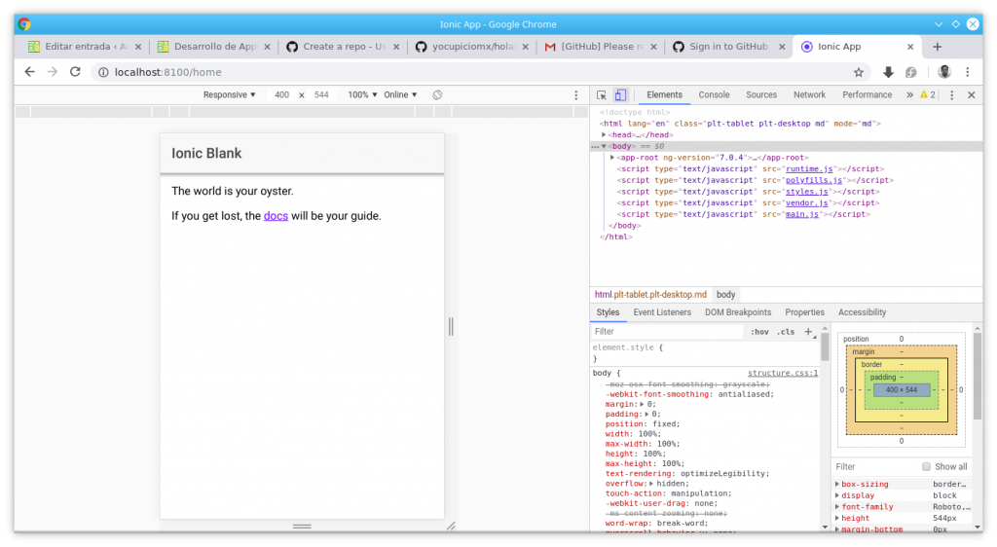Image resolution: width=997 pixels, height=547 pixels.
Task: Open the Chrome three-dot menu
Action: (968, 72)
